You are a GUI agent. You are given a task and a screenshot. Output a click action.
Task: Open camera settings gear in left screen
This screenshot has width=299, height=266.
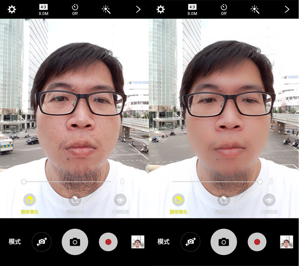(12, 9)
